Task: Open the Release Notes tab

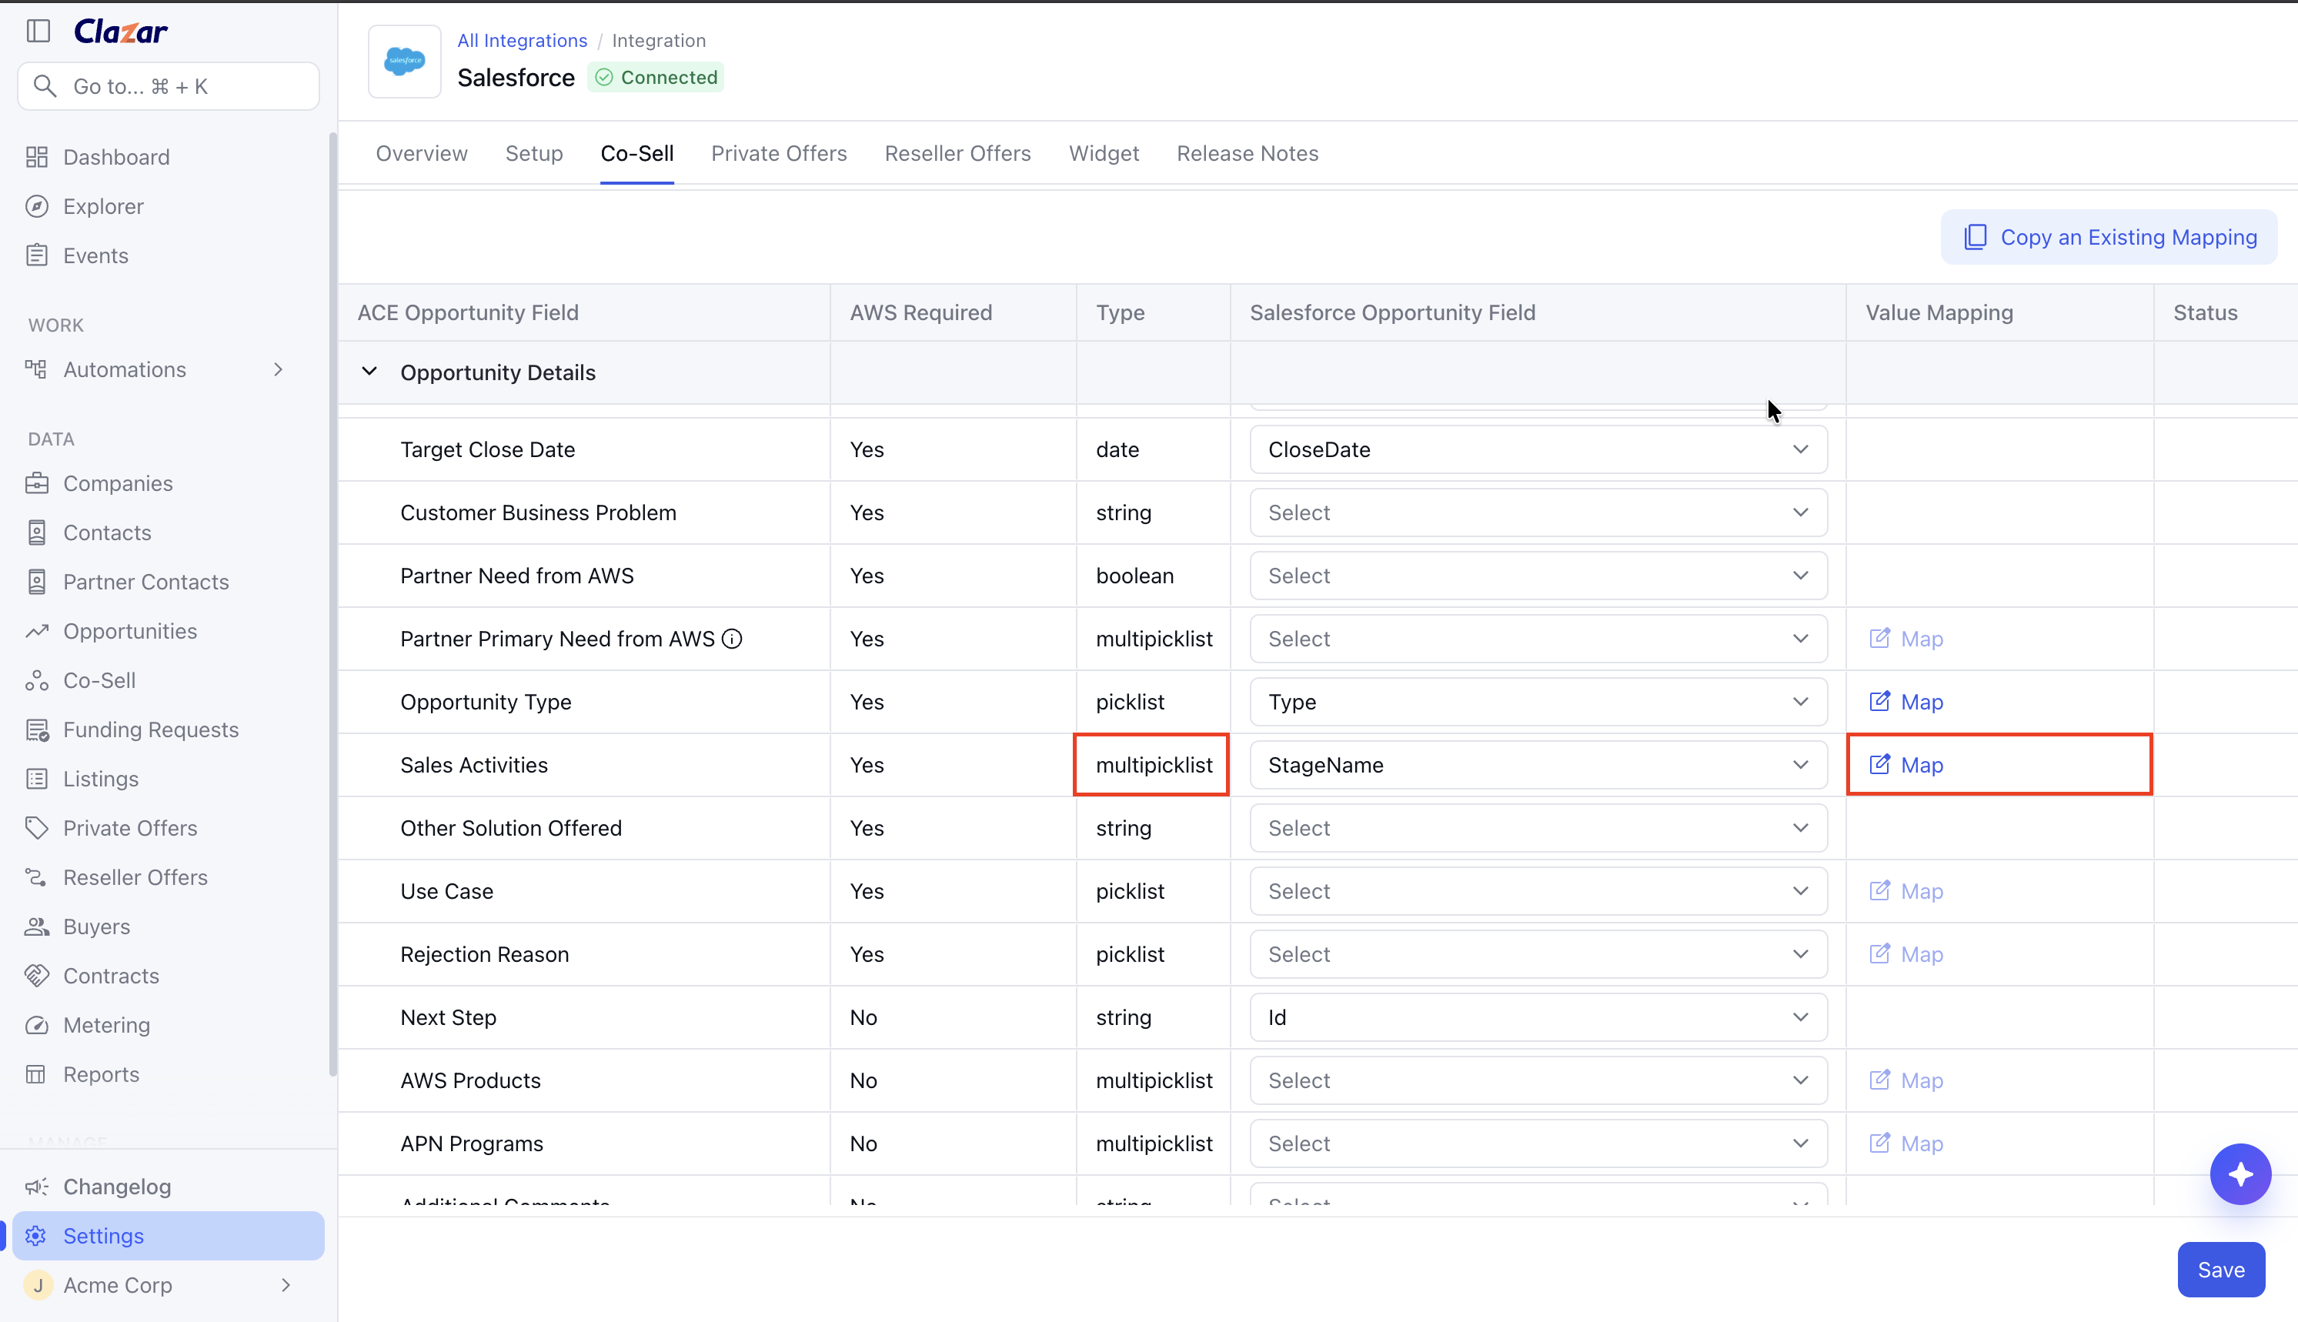Action: (x=1248, y=153)
